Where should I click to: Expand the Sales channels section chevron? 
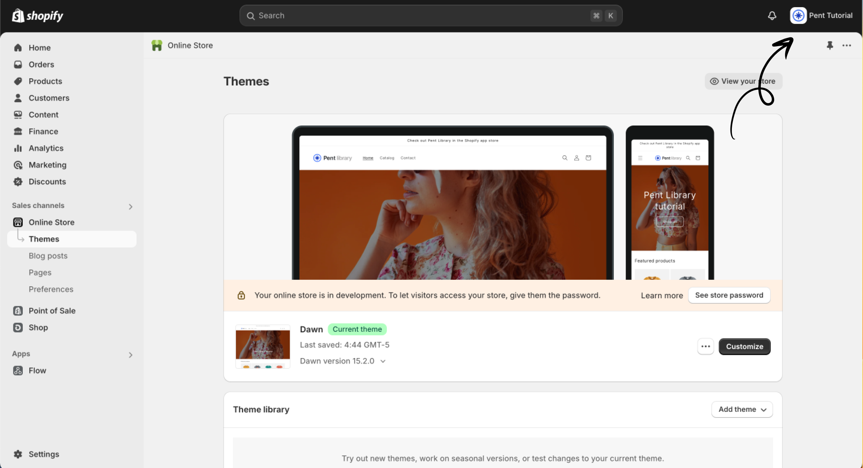pyautogui.click(x=130, y=207)
